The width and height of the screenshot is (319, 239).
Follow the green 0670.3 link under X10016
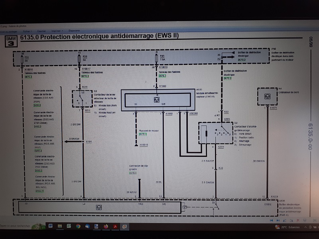(x=28, y=77)
